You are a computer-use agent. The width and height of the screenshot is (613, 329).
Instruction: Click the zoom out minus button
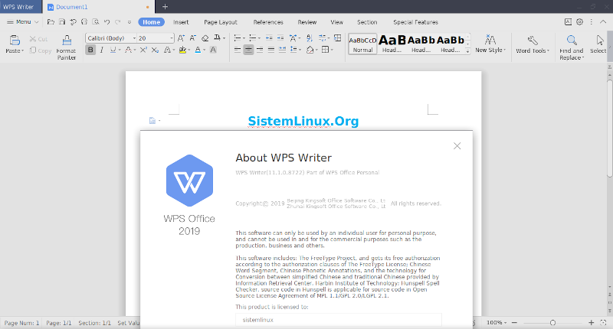514,323
